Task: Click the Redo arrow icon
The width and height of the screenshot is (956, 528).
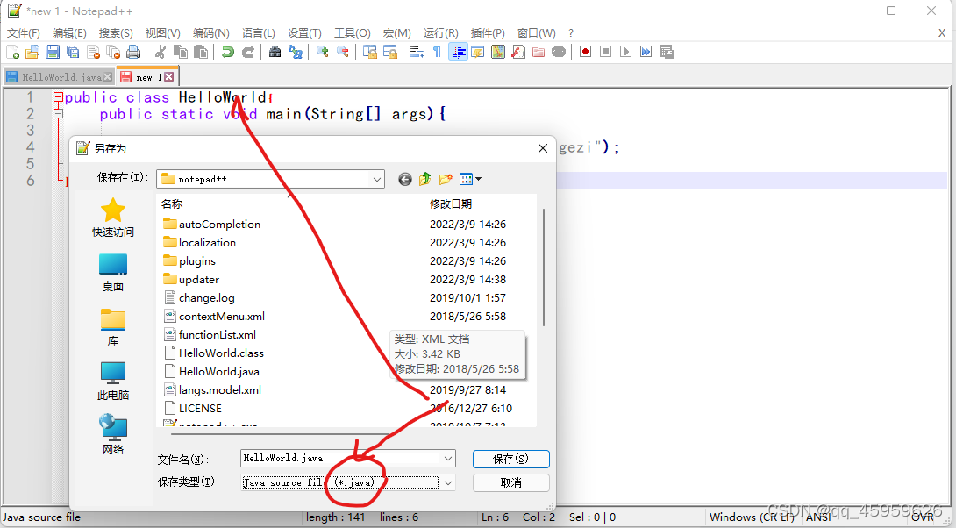Action: point(247,52)
